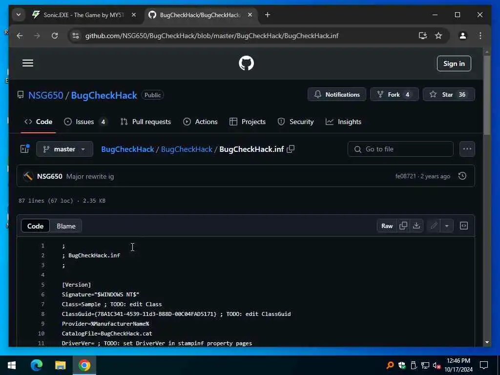Go back with the browser back arrow
Screen dimensions: 500x375
(x=20, y=36)
